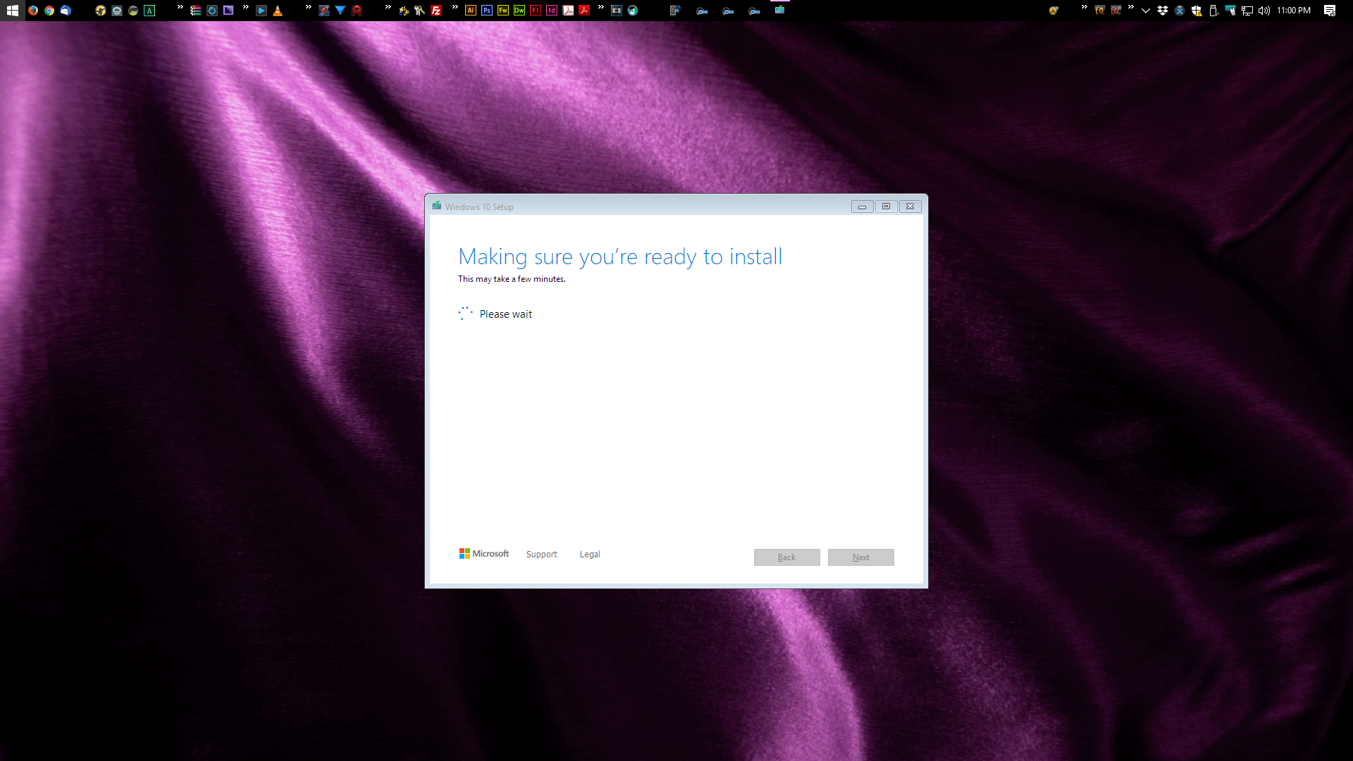
Task: Open the green square A icon
Action: click(x=149, y=11)
